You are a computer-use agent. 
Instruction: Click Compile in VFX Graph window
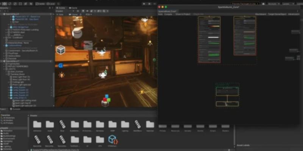point(168,14)
